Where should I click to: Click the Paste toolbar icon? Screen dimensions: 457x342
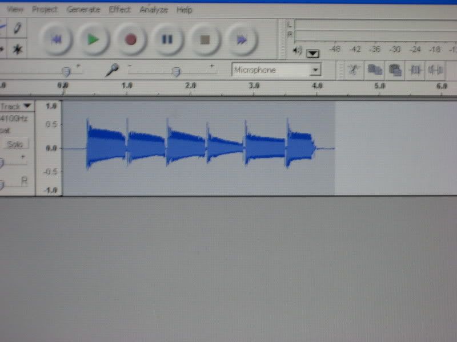[x=395, y=70]
